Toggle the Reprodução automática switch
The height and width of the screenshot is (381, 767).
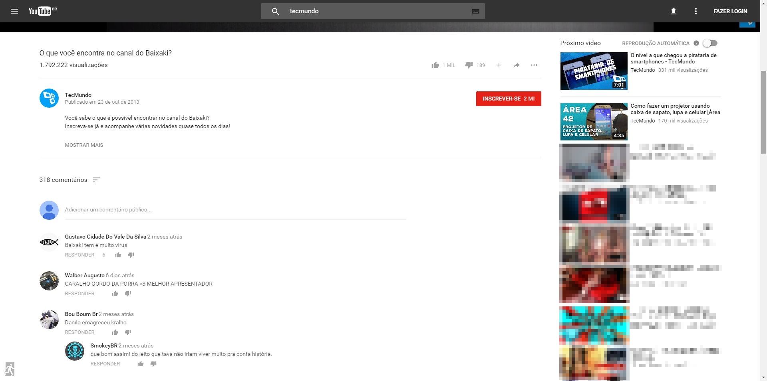pos(710,43)
